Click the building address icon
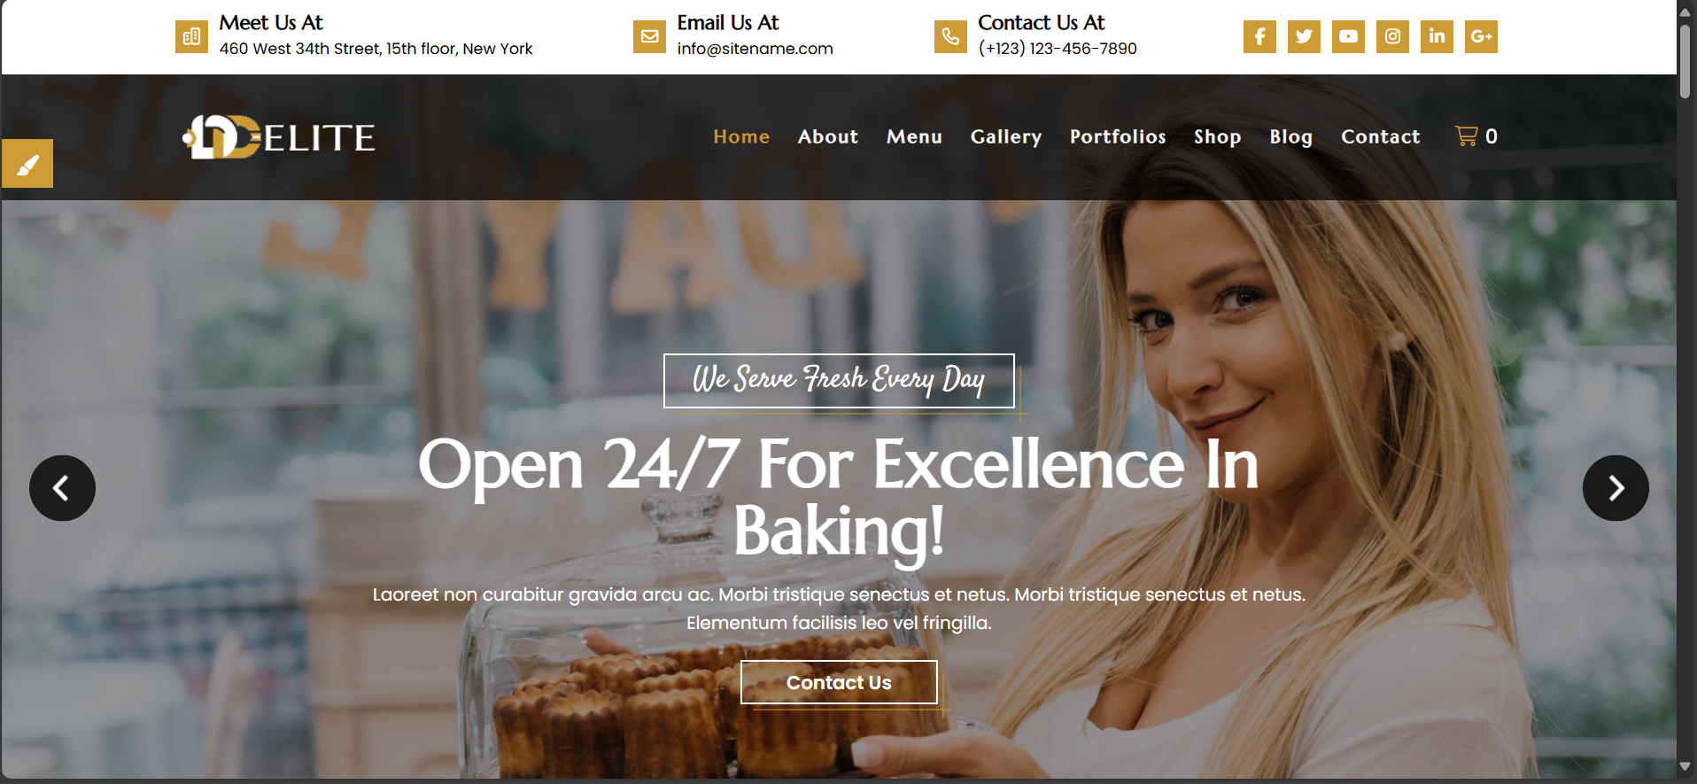1697x784 pixels. coord(191,36)
